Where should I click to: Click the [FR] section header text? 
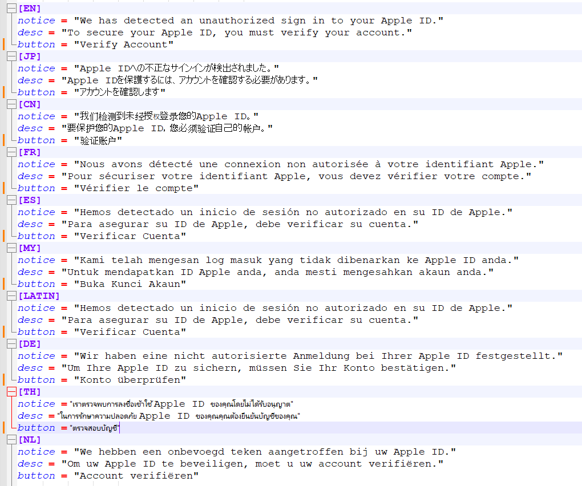click(x=30, y=152)
